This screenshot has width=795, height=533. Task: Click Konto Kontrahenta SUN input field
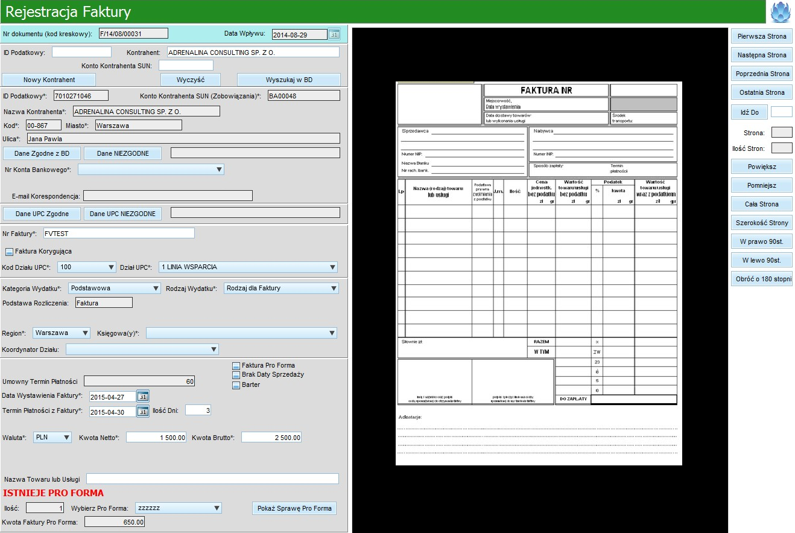tap(186, 65)
